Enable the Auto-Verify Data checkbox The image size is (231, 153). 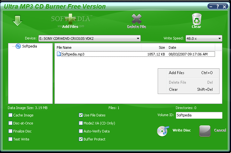point(81,131)
